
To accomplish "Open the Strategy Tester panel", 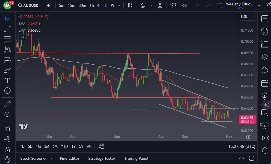I will coord(102,158).
